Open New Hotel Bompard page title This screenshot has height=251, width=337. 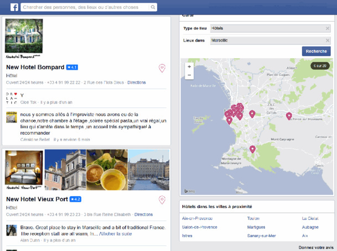pyautogui.click(x=35, y=67)
